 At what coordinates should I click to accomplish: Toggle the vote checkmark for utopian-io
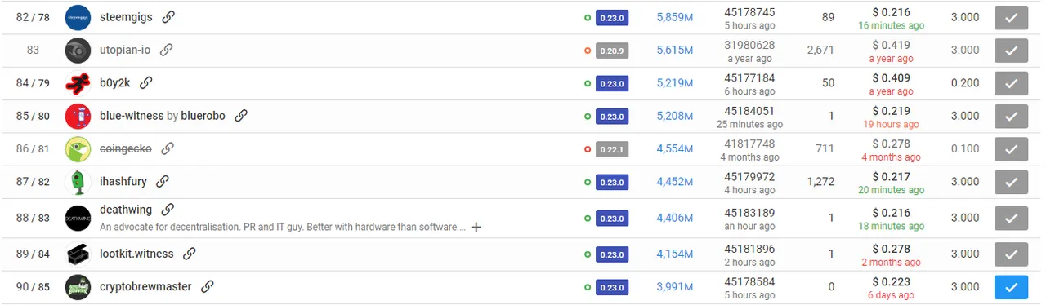point(1011,50)
